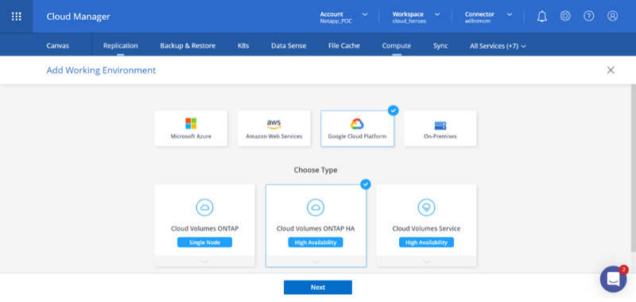Viewport: 636px width, 302px height.
Task: Go to the Data Sense tab
Action: 289,46
